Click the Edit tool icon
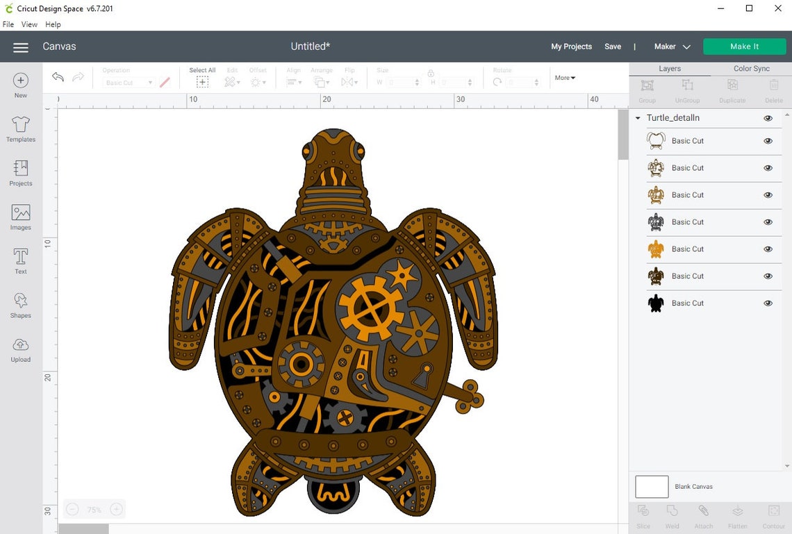 coord(232,82)
